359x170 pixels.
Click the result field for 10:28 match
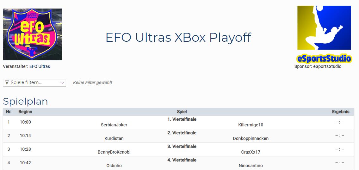[x=340, y=149]
